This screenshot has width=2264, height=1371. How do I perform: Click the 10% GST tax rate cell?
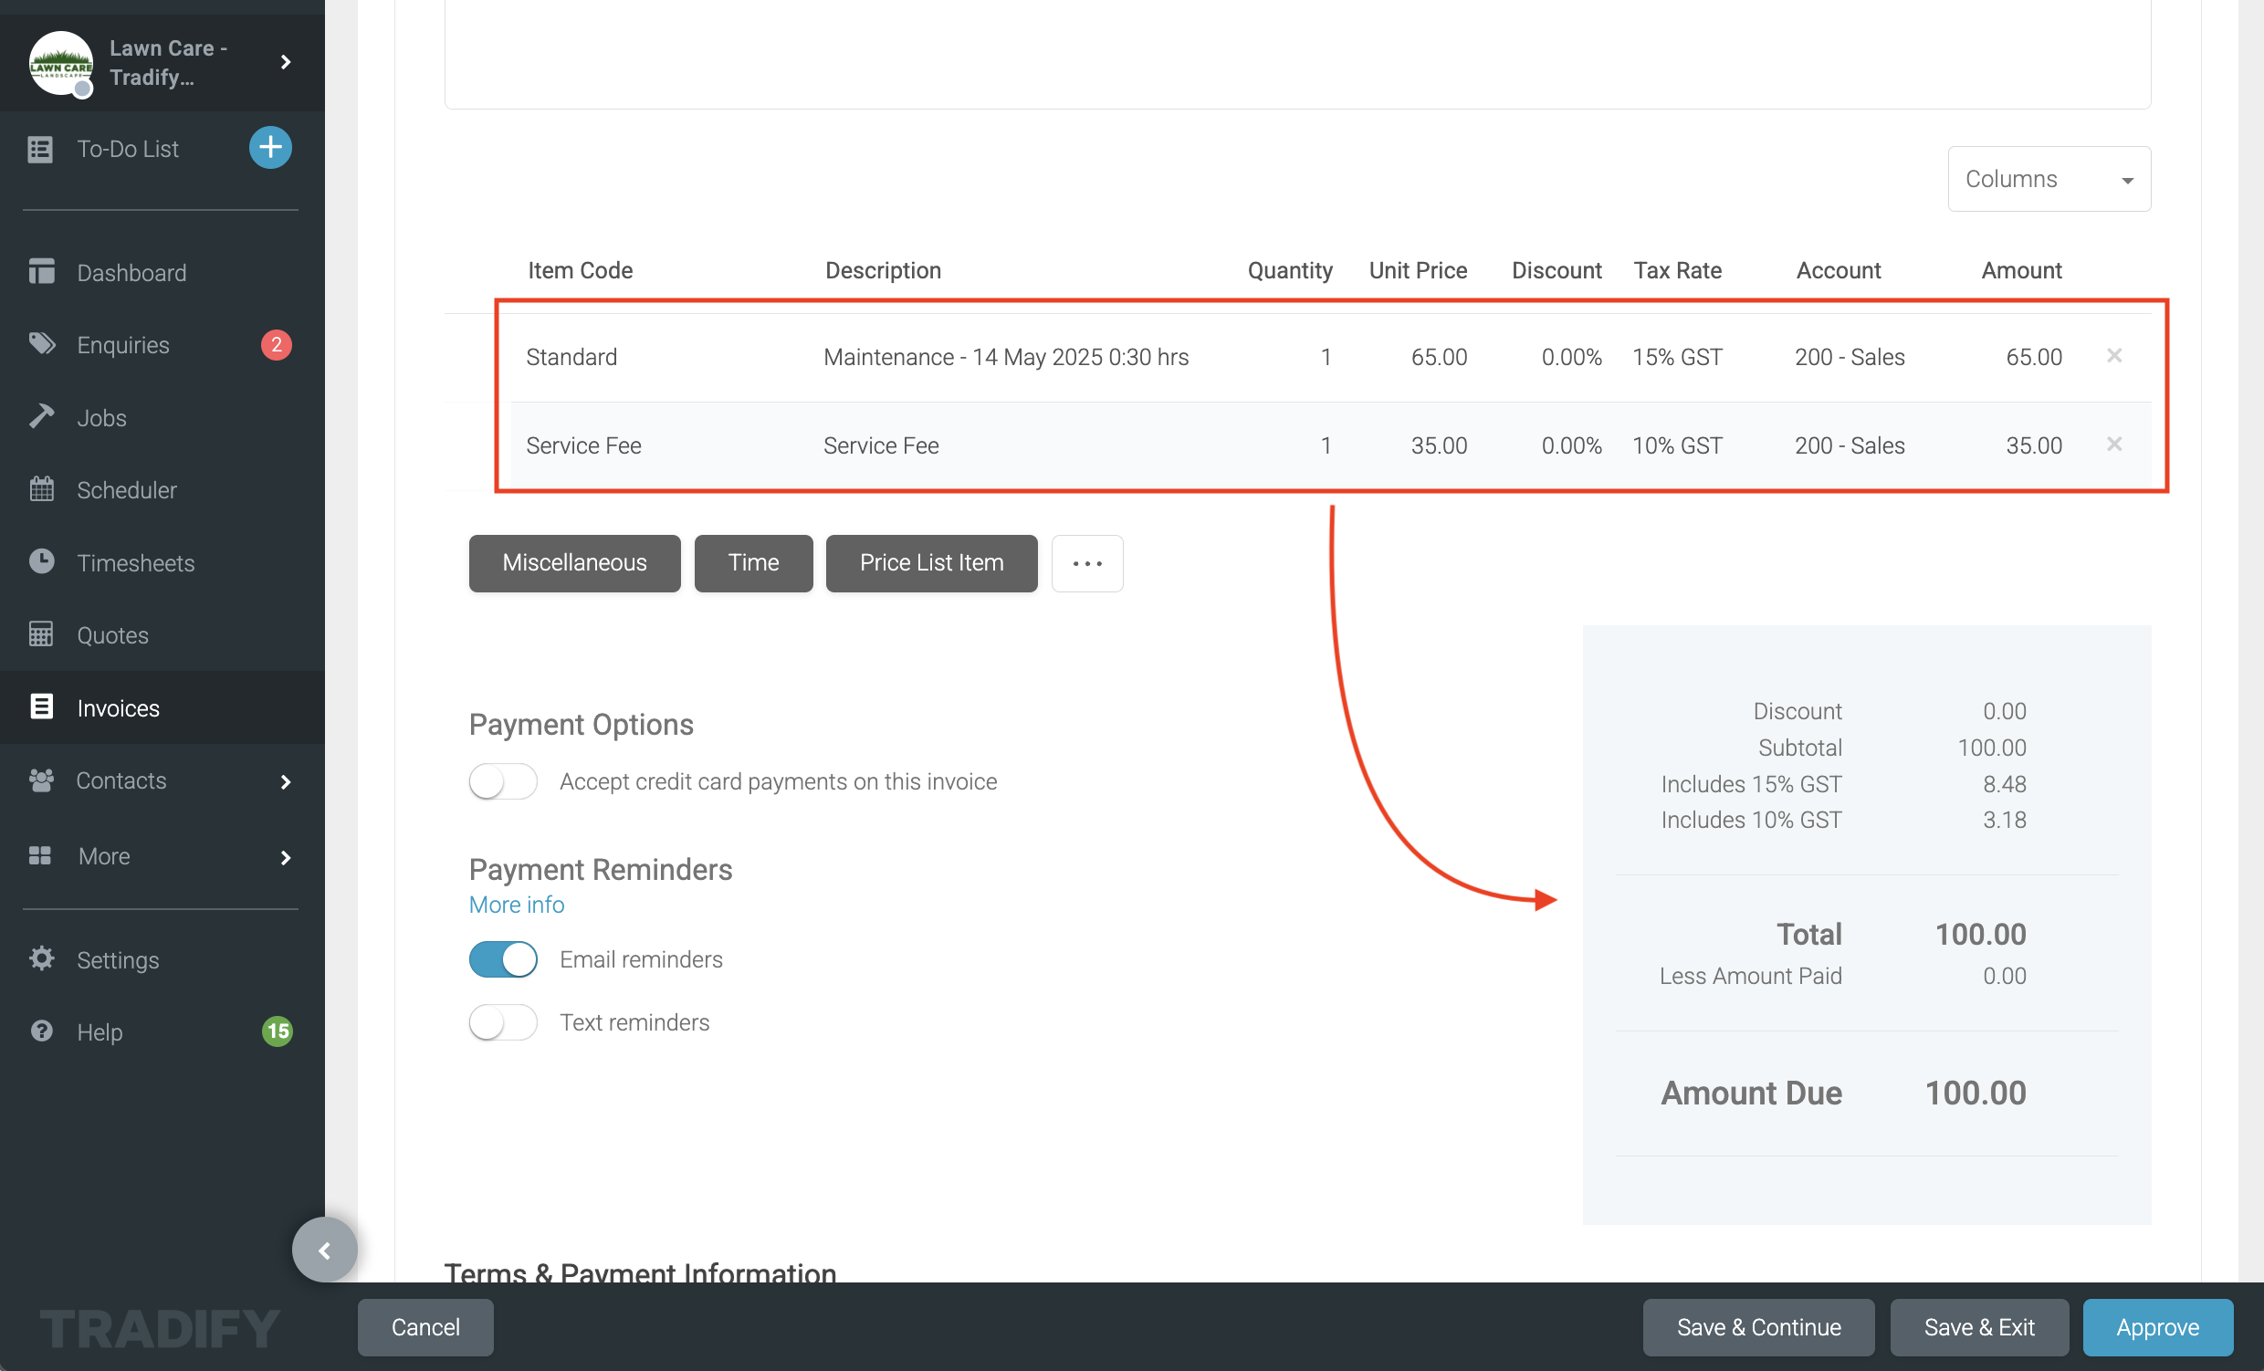click(x=1677, y=445)
